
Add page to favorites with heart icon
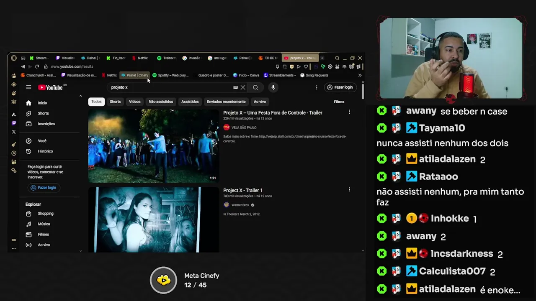click(306, 66)
